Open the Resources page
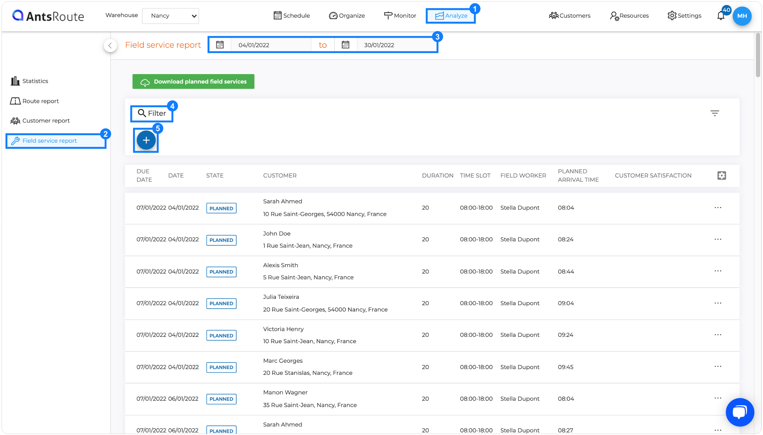This screenshot has width=763, height=435. point(629,16)
